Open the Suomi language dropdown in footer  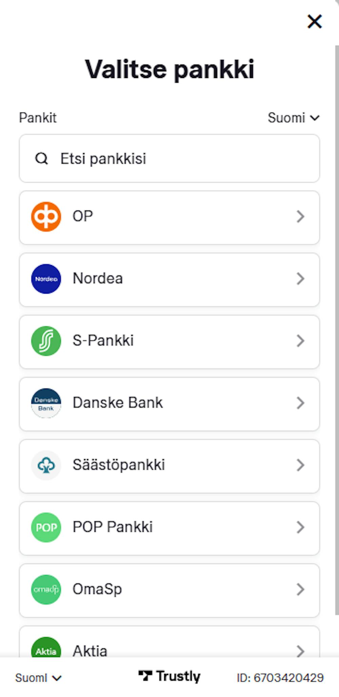pyautogui.click(x=38, y=678)
